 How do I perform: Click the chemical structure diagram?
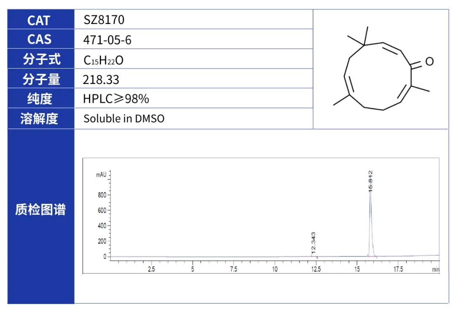[x=383, y=69]
